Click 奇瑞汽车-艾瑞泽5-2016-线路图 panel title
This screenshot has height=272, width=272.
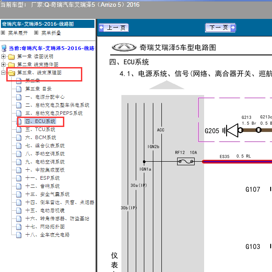(48, 24)
